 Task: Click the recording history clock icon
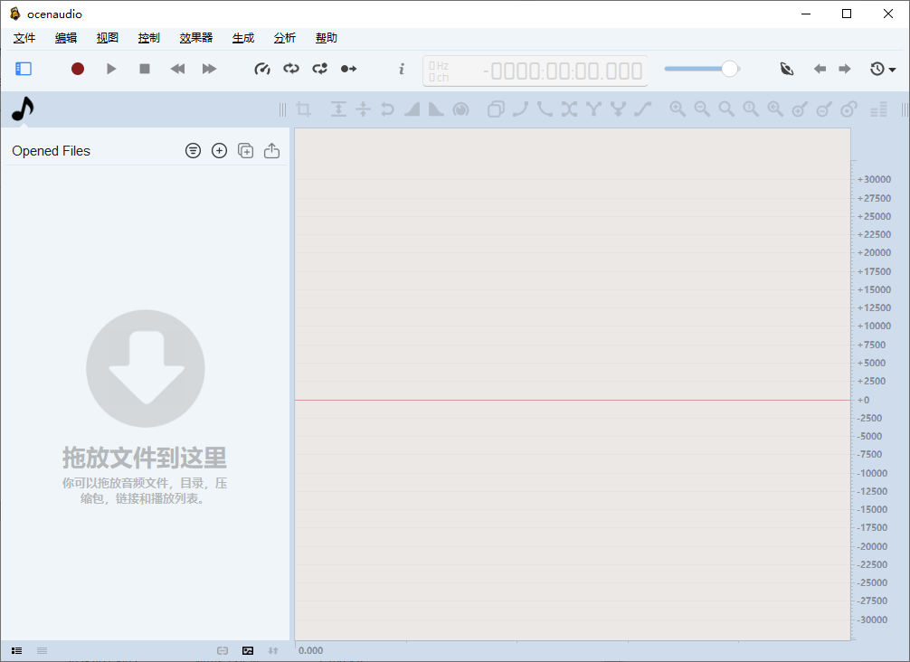click(x=877, y=69)
